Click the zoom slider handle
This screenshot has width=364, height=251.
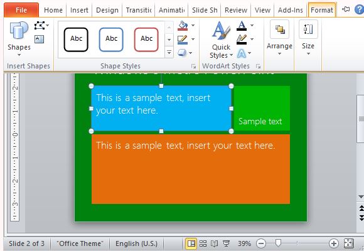(278, 243)
